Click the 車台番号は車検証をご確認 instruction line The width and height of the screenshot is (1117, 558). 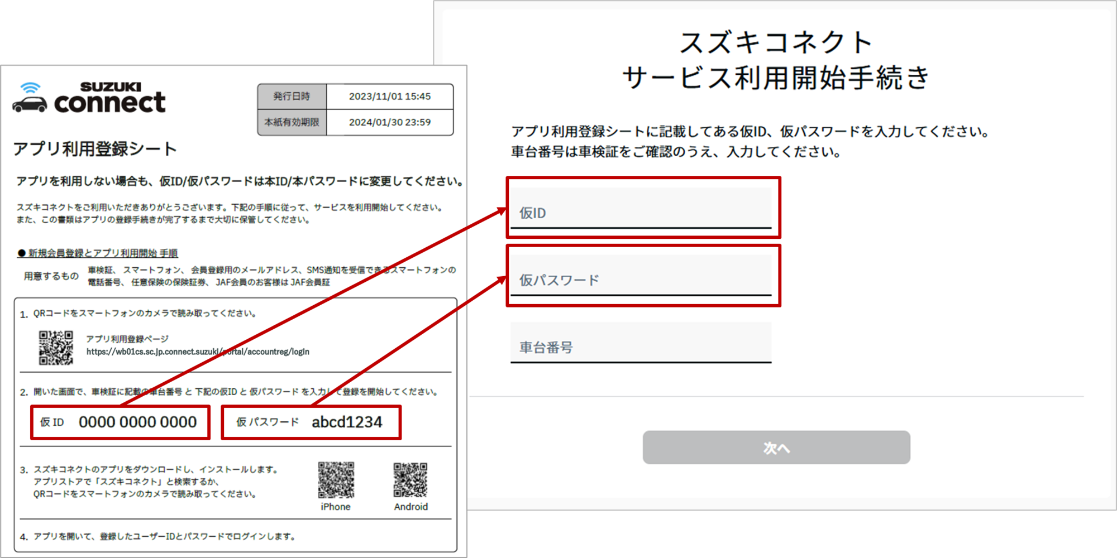pyautogui.click(x=676, y=152)
